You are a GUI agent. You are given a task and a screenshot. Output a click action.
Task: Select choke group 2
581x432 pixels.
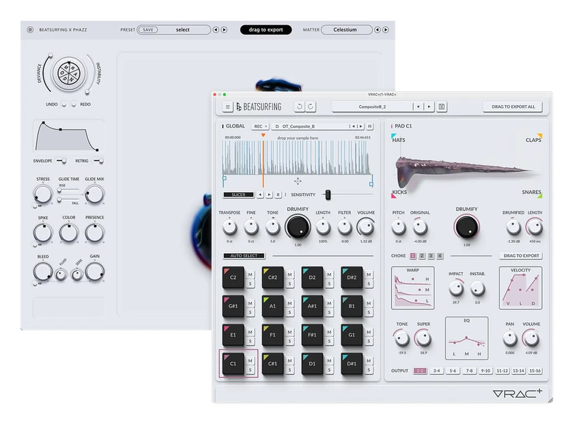[422, 256]
